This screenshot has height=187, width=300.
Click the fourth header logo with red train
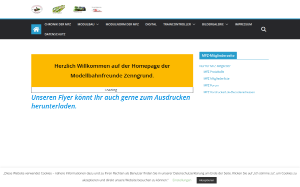[97, 9]
